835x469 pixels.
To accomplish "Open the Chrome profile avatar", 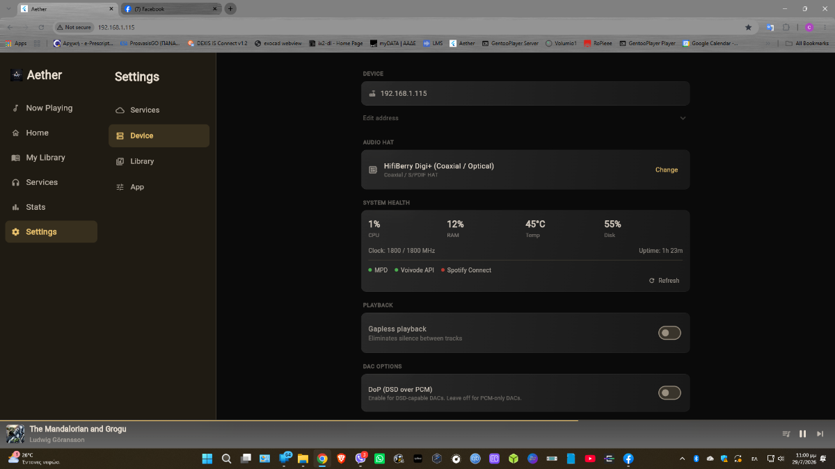I will (x=809, y=27).
